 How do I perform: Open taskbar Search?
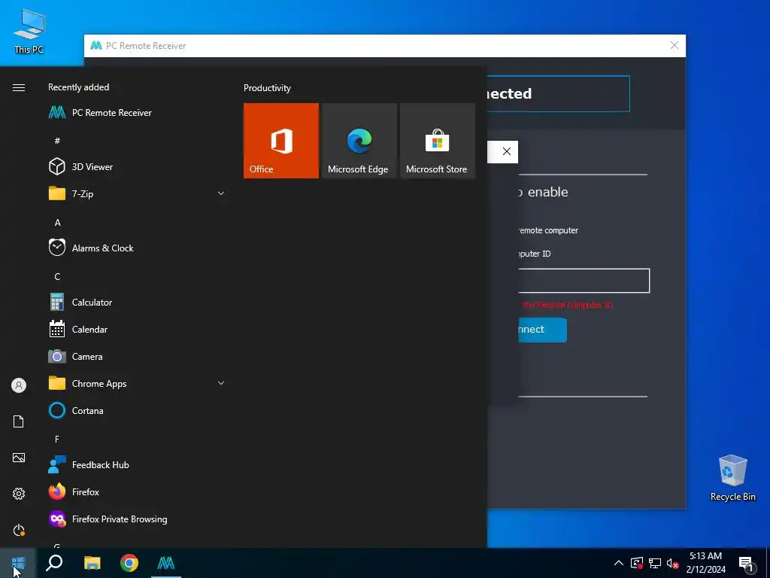(54, 563)
